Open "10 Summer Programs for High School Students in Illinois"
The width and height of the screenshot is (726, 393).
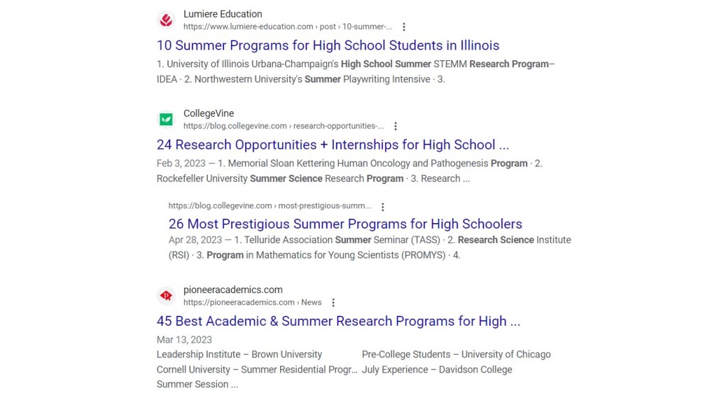point(328,45)
